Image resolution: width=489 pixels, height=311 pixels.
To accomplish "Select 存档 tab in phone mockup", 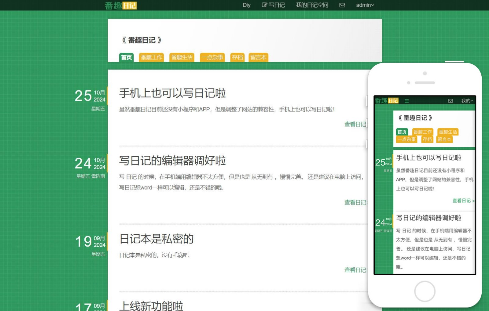I will click(x=427, y=139).
